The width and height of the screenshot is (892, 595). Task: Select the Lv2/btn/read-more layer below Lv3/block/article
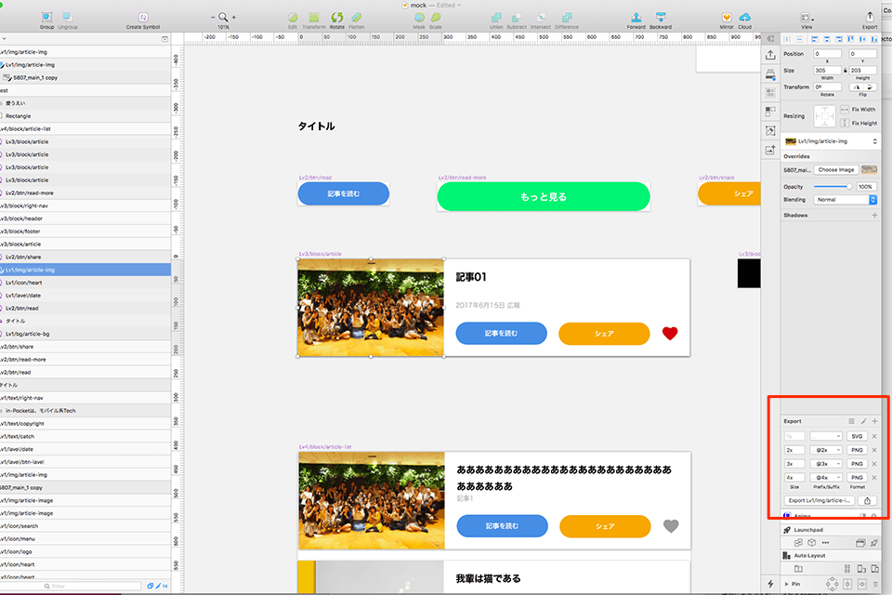[x=85, y=193]
